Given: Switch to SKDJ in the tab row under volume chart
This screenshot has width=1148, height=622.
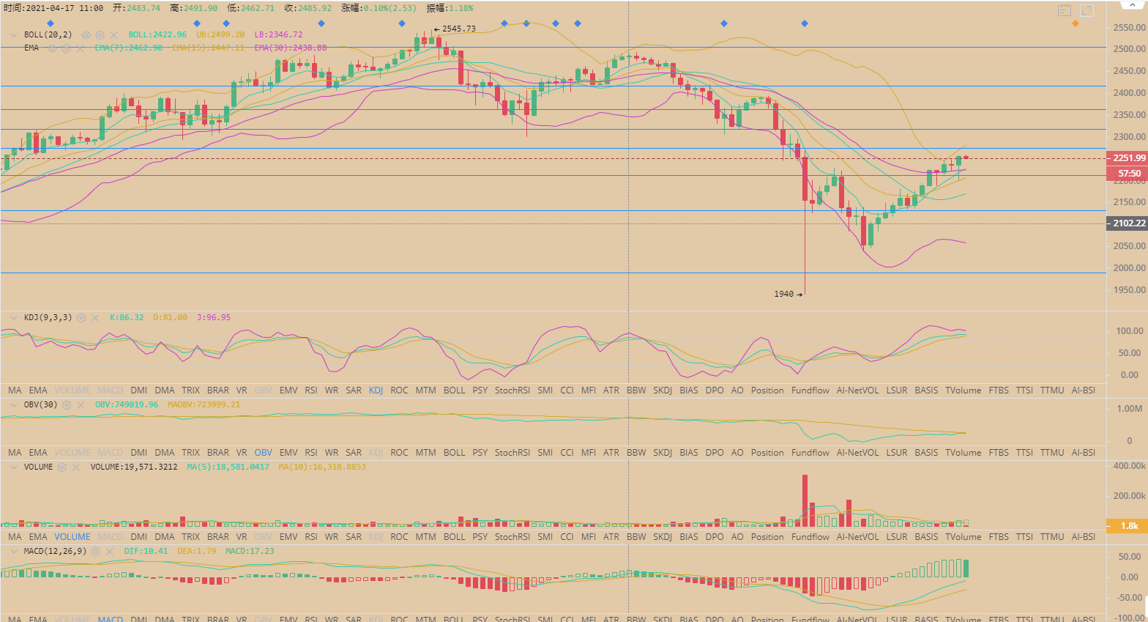Looking at the screenshot, I should [x=663, y=537].
